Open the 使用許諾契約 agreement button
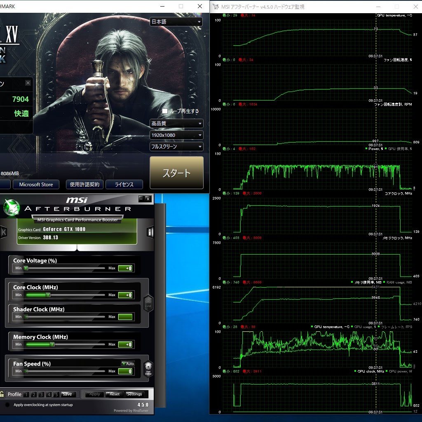Image resolution: width=422 pixels, height=422 pixels. click(x=84, y=185)
